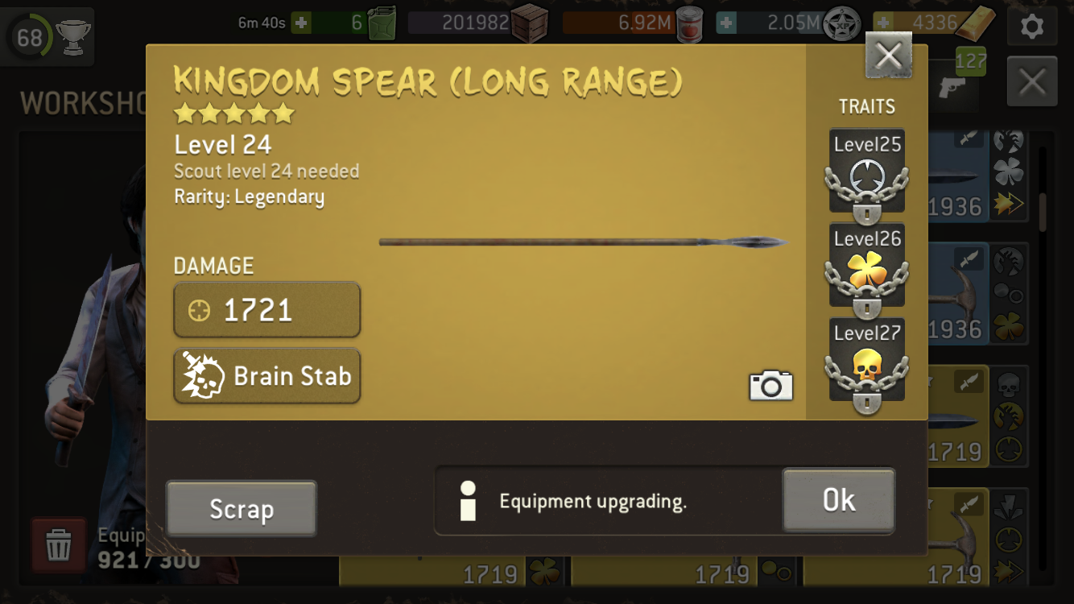Add gas with green plus icon

(301, 23)
